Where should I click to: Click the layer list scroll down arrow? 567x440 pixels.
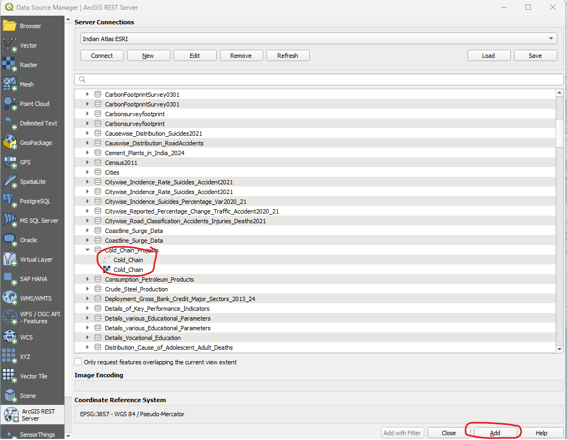[559, 349]
